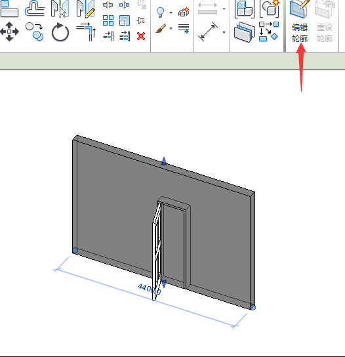Click the bottom blue wall shape handle
The width and height of the screenshot is (345, 357).
pos(163,284)
